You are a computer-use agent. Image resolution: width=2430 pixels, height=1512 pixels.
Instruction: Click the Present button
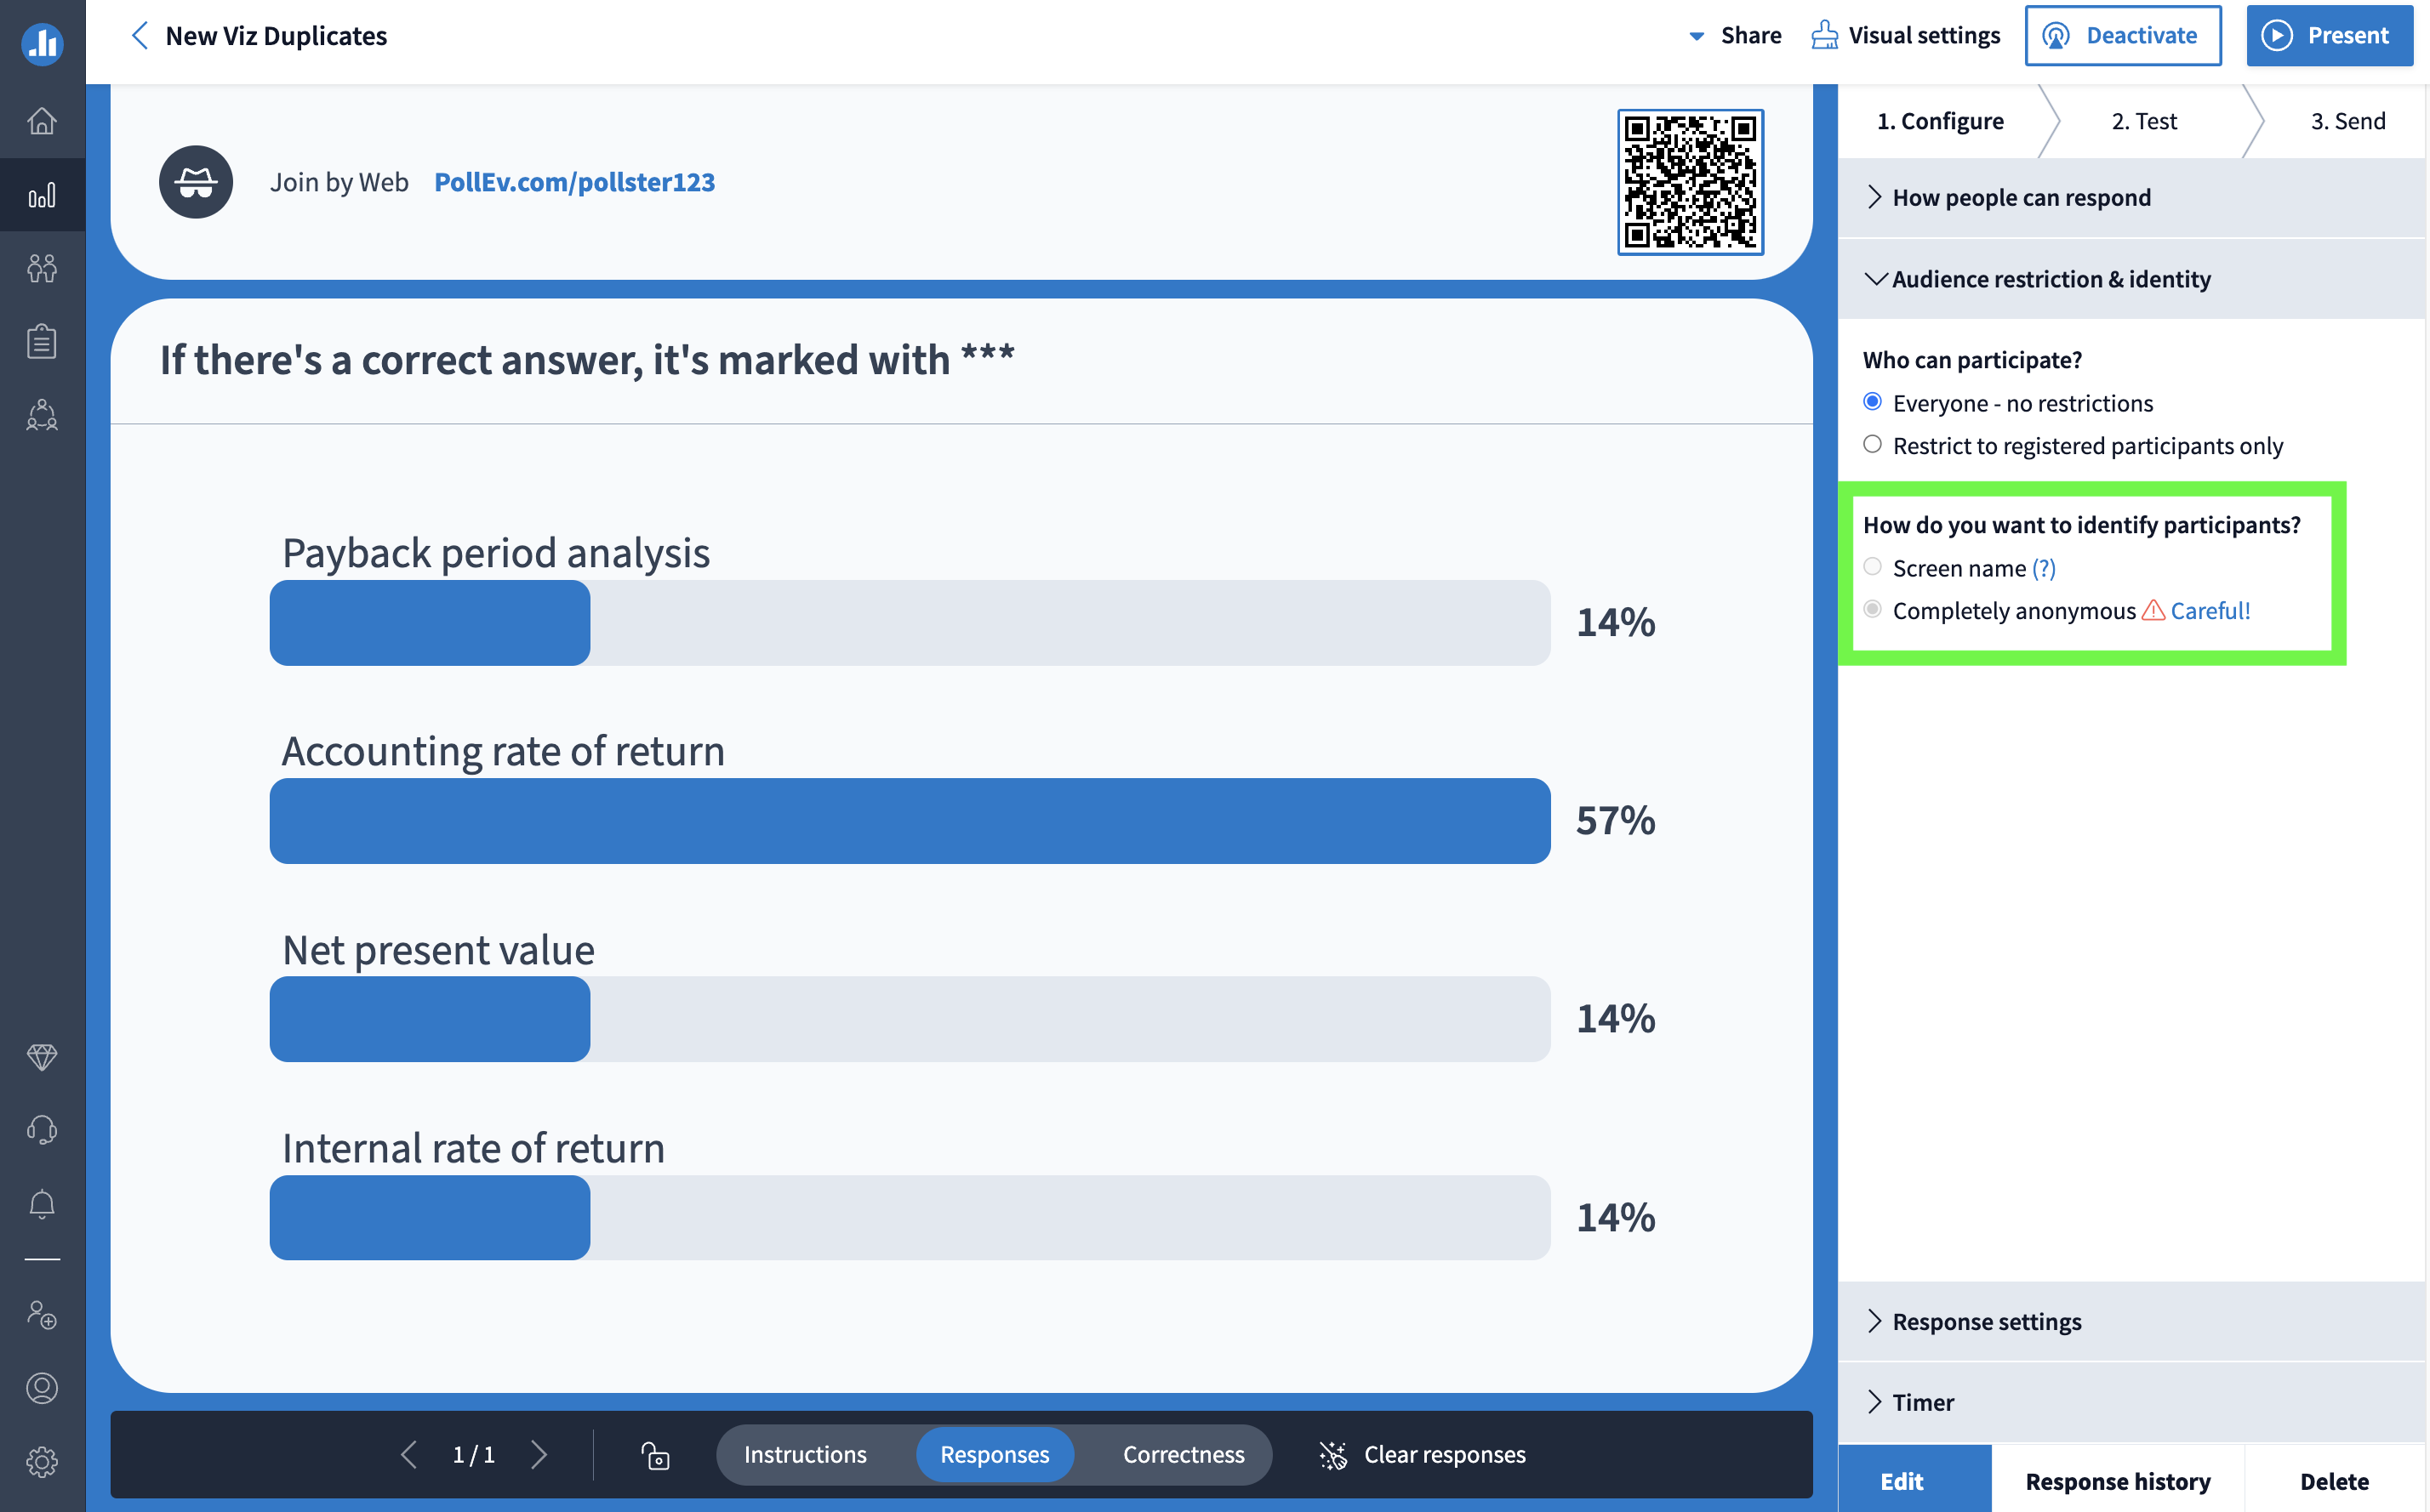pos(2329,36)
